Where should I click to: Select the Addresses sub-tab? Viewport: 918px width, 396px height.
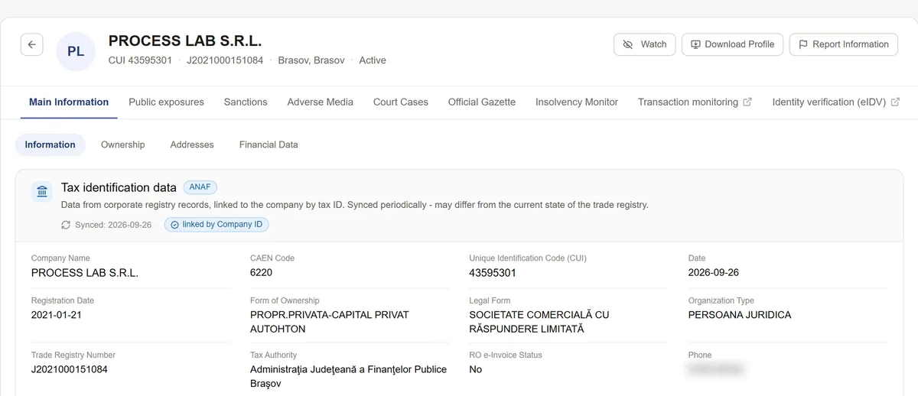point(192,144)
